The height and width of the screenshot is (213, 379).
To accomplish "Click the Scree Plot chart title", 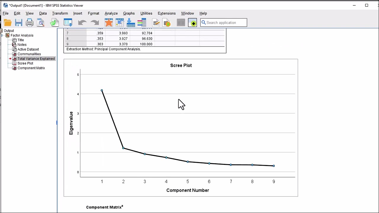I will [x=181, y=65].
